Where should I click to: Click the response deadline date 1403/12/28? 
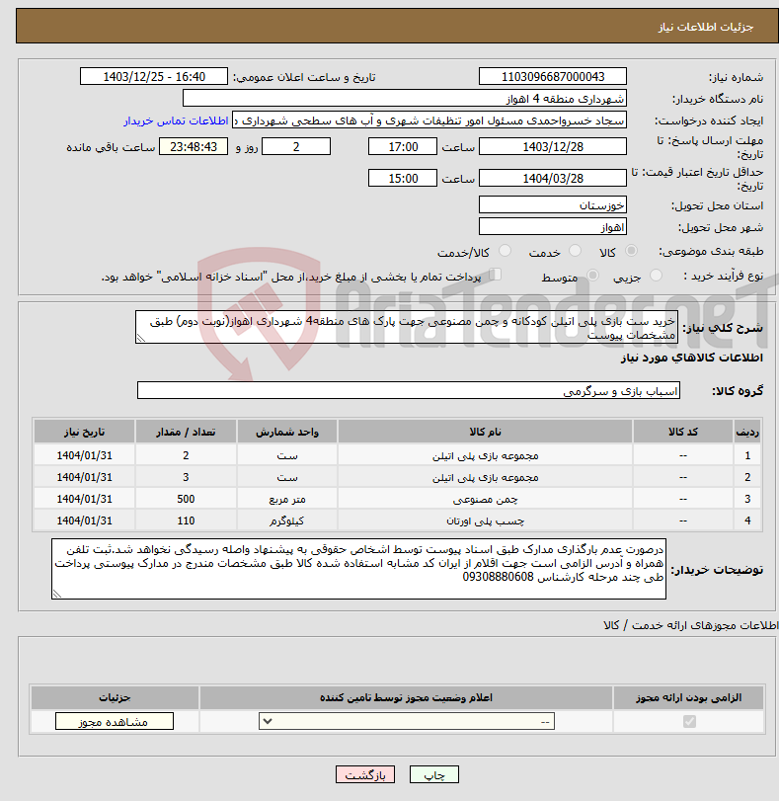pos(553,146)
